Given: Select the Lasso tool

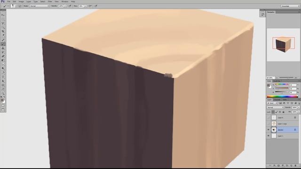Looking at the screenshot, I should 3,23.
